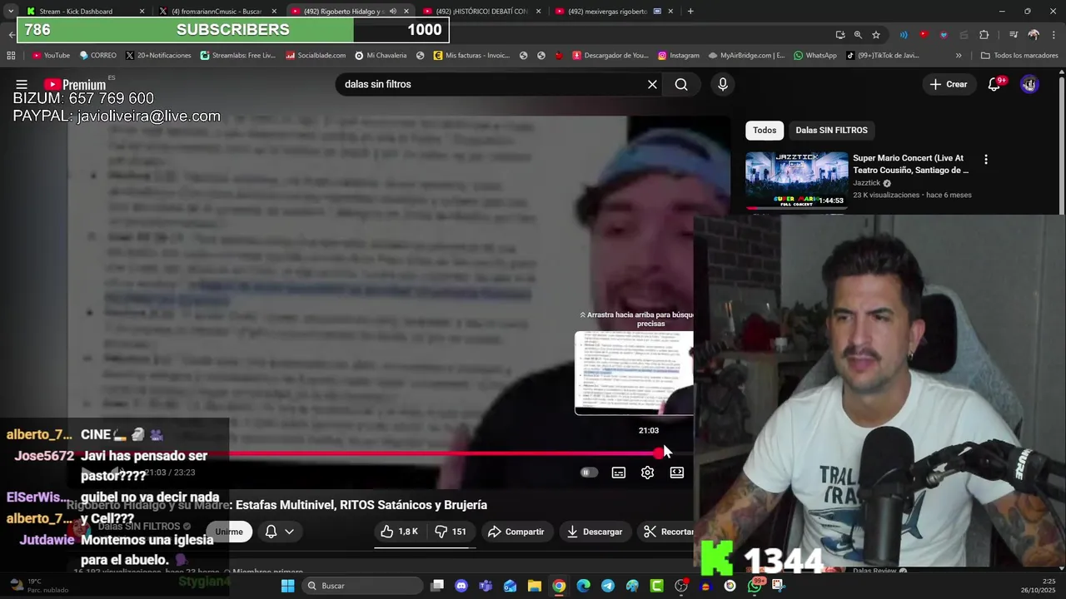Screen dimensions: 1066x599
Task: Open the Instagram bookmark
Action: click(679, 56)
